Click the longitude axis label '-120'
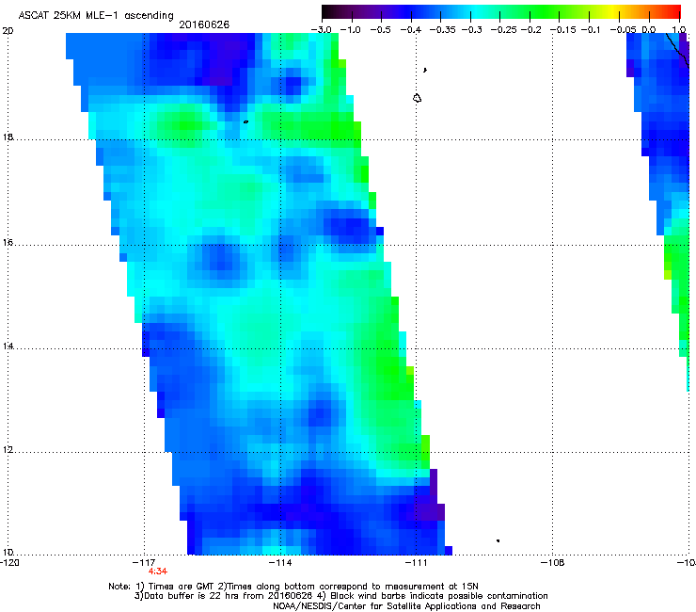 tap(9, 563)
